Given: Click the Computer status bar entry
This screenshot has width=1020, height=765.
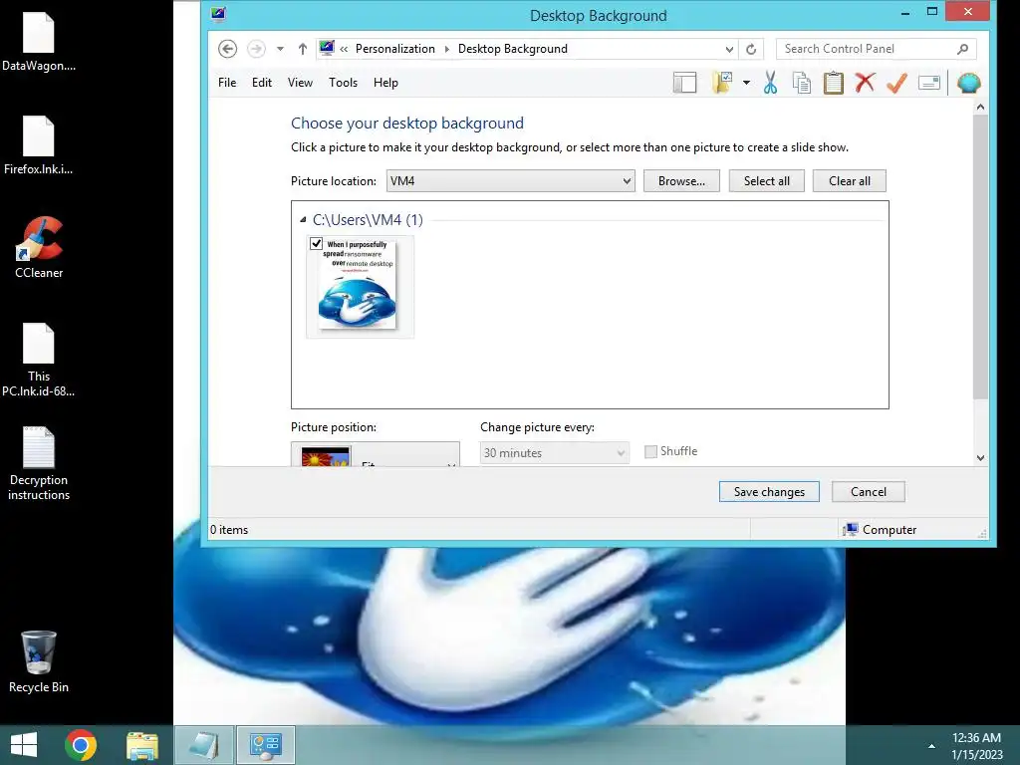Looking at the screenshot, I should click(880, 530).
